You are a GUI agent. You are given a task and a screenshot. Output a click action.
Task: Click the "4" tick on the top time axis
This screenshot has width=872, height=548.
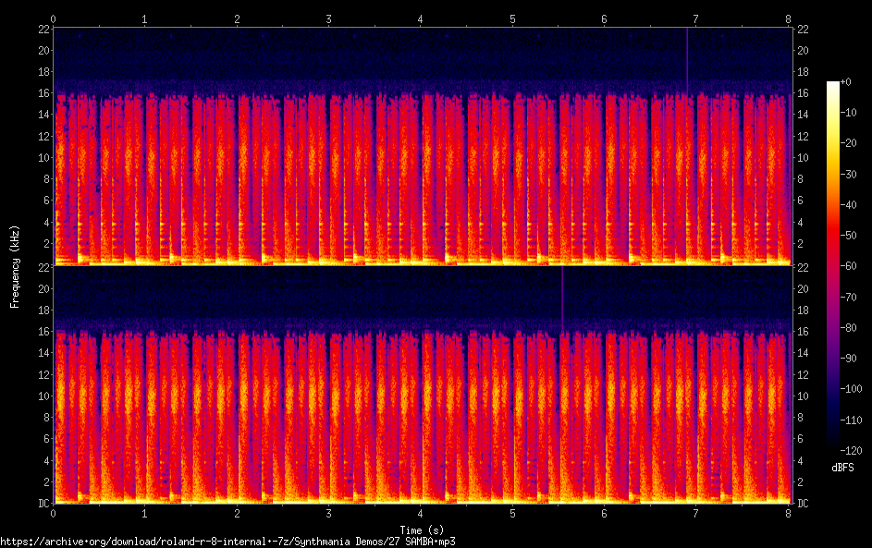[421, 18]
